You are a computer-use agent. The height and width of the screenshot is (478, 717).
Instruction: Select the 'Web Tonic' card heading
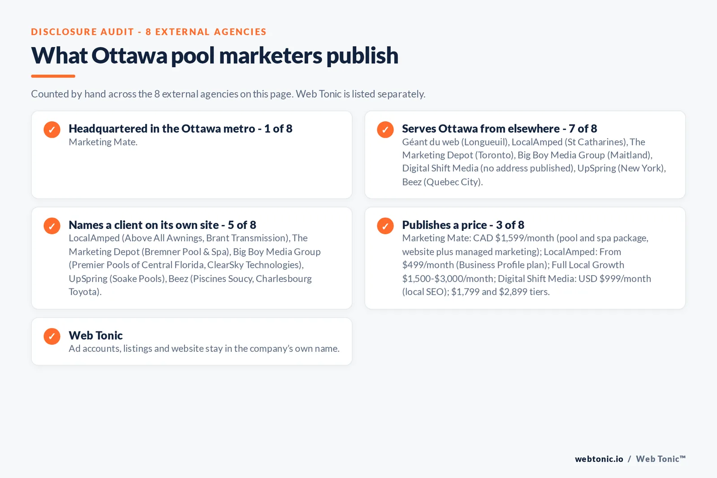tap(95, 336)
